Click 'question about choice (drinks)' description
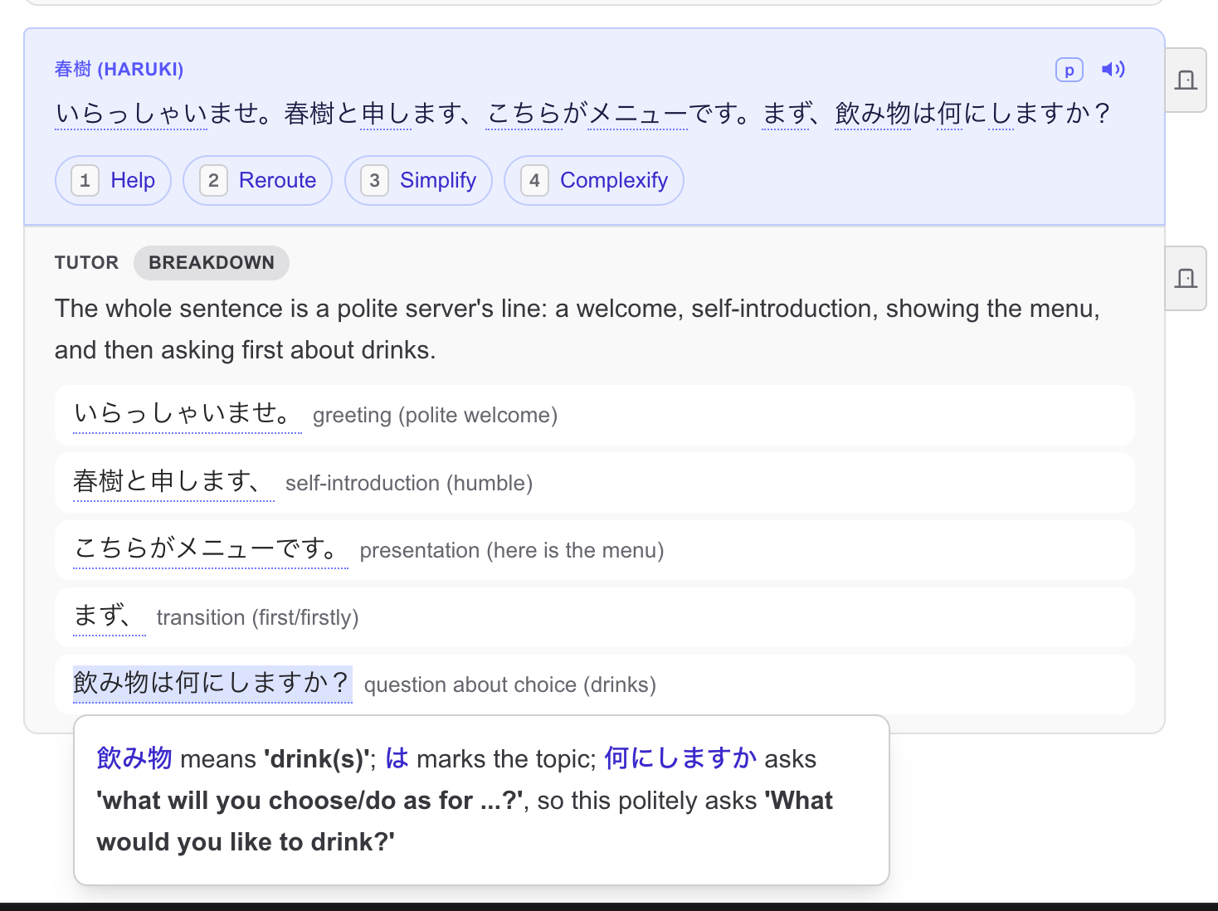Viewport: 1218px width, 911px height. pos(510,685)
